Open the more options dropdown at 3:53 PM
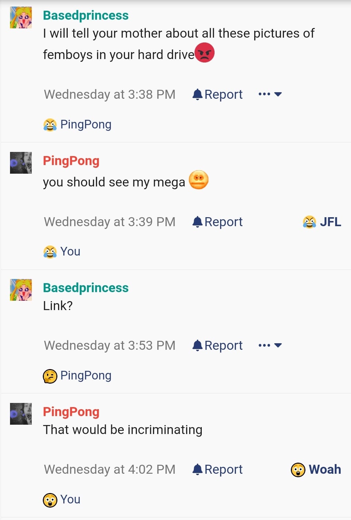351x520 pixels. (270, 345)
